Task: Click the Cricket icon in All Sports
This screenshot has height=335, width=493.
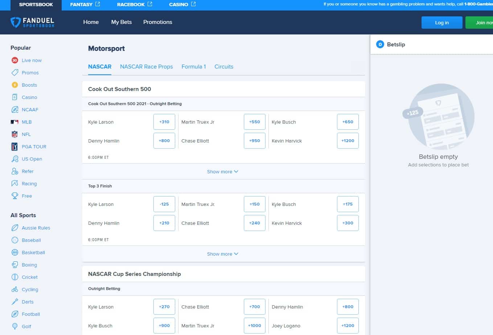Action: pos(15,277)
